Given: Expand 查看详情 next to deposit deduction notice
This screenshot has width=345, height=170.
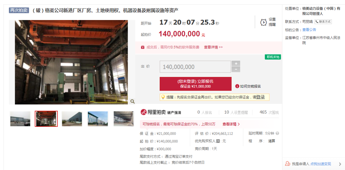Looking at the screenshot, I should pos(231,124).
